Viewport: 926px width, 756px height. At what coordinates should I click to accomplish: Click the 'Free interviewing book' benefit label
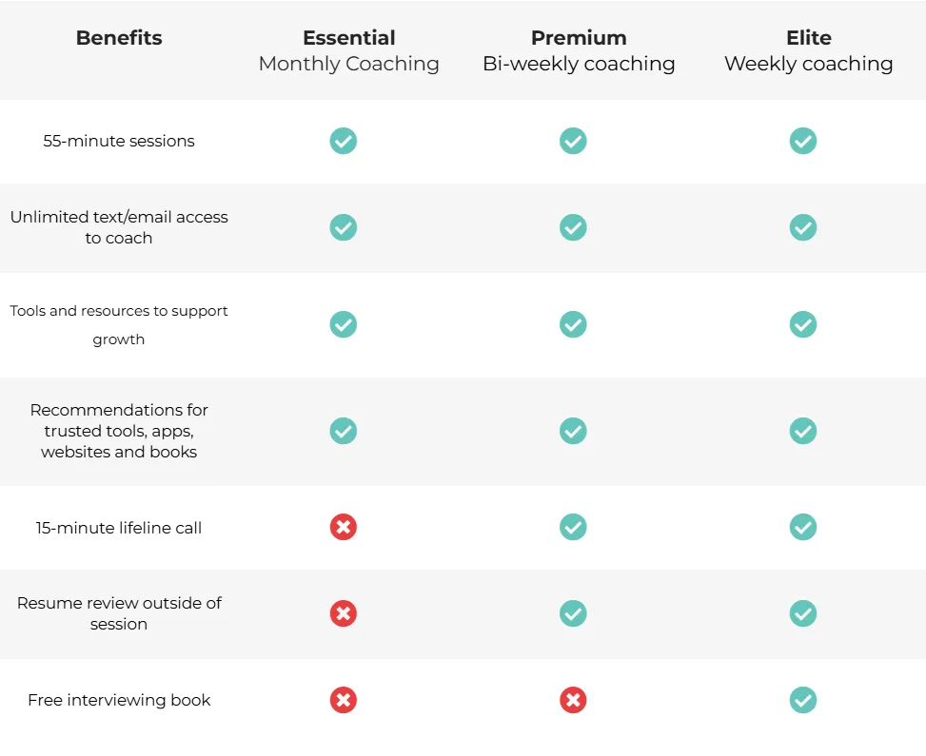tap(119, 700)
